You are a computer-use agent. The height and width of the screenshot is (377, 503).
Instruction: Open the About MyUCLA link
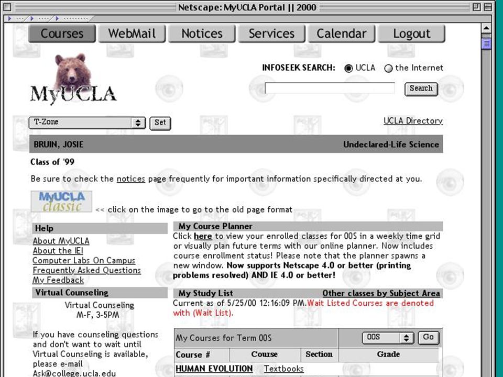pyautogui.click(x=61, y=241)
